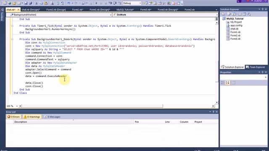Click the Save All toolbar icon
The image size is (269, 151).
(x=31, y=3)
